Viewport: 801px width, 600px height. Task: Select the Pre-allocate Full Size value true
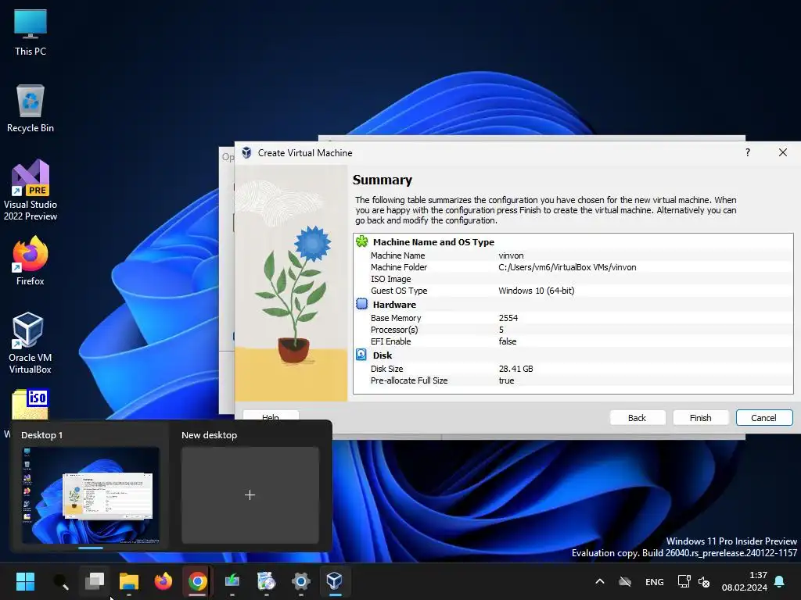(x=506, y=380)
